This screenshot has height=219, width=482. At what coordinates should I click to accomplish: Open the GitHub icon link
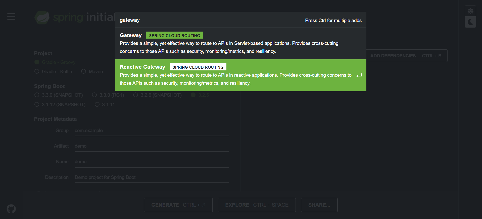click(11, 209)
